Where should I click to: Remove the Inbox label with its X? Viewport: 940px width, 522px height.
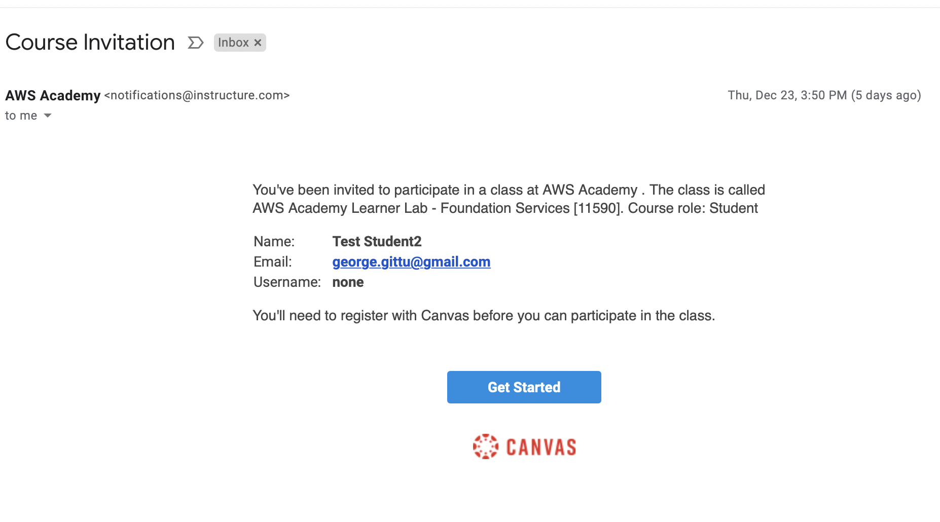[258, 43]
